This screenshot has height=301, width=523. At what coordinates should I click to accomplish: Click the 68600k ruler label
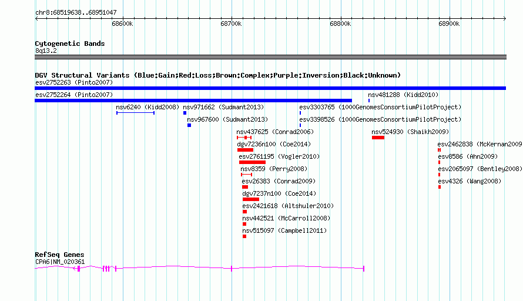[x=122, y=24]
